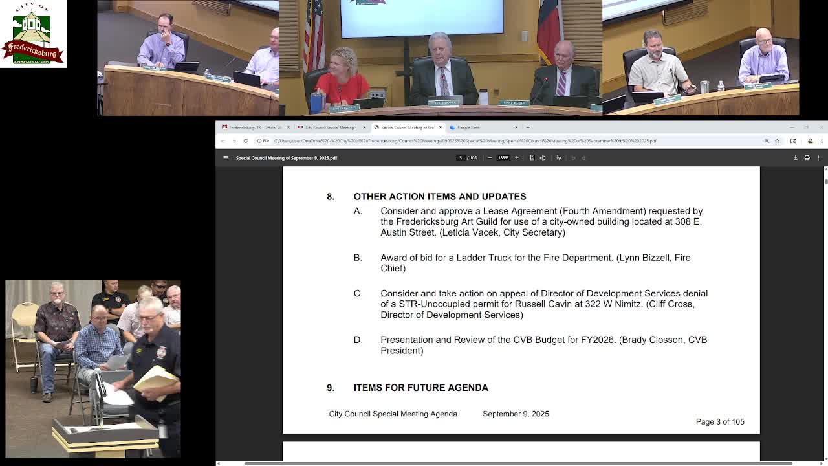The height and width of the screenshot is (466, 828).
Task: Click the page number input showing 3
Action: pos(459,157)
